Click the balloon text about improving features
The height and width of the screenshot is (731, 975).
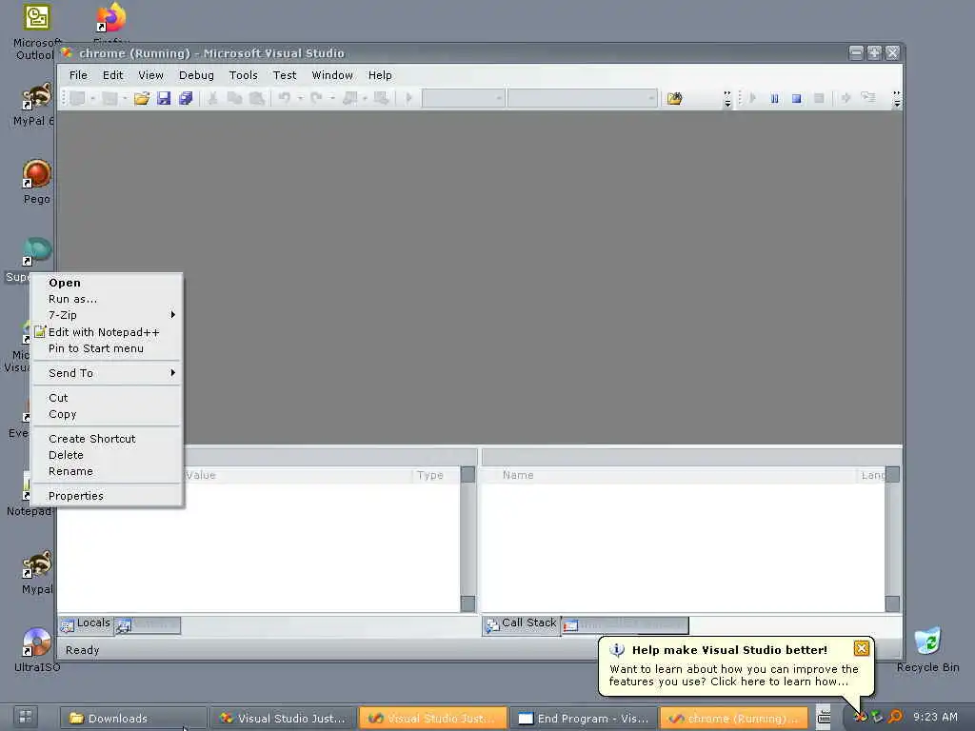(734, 675)
